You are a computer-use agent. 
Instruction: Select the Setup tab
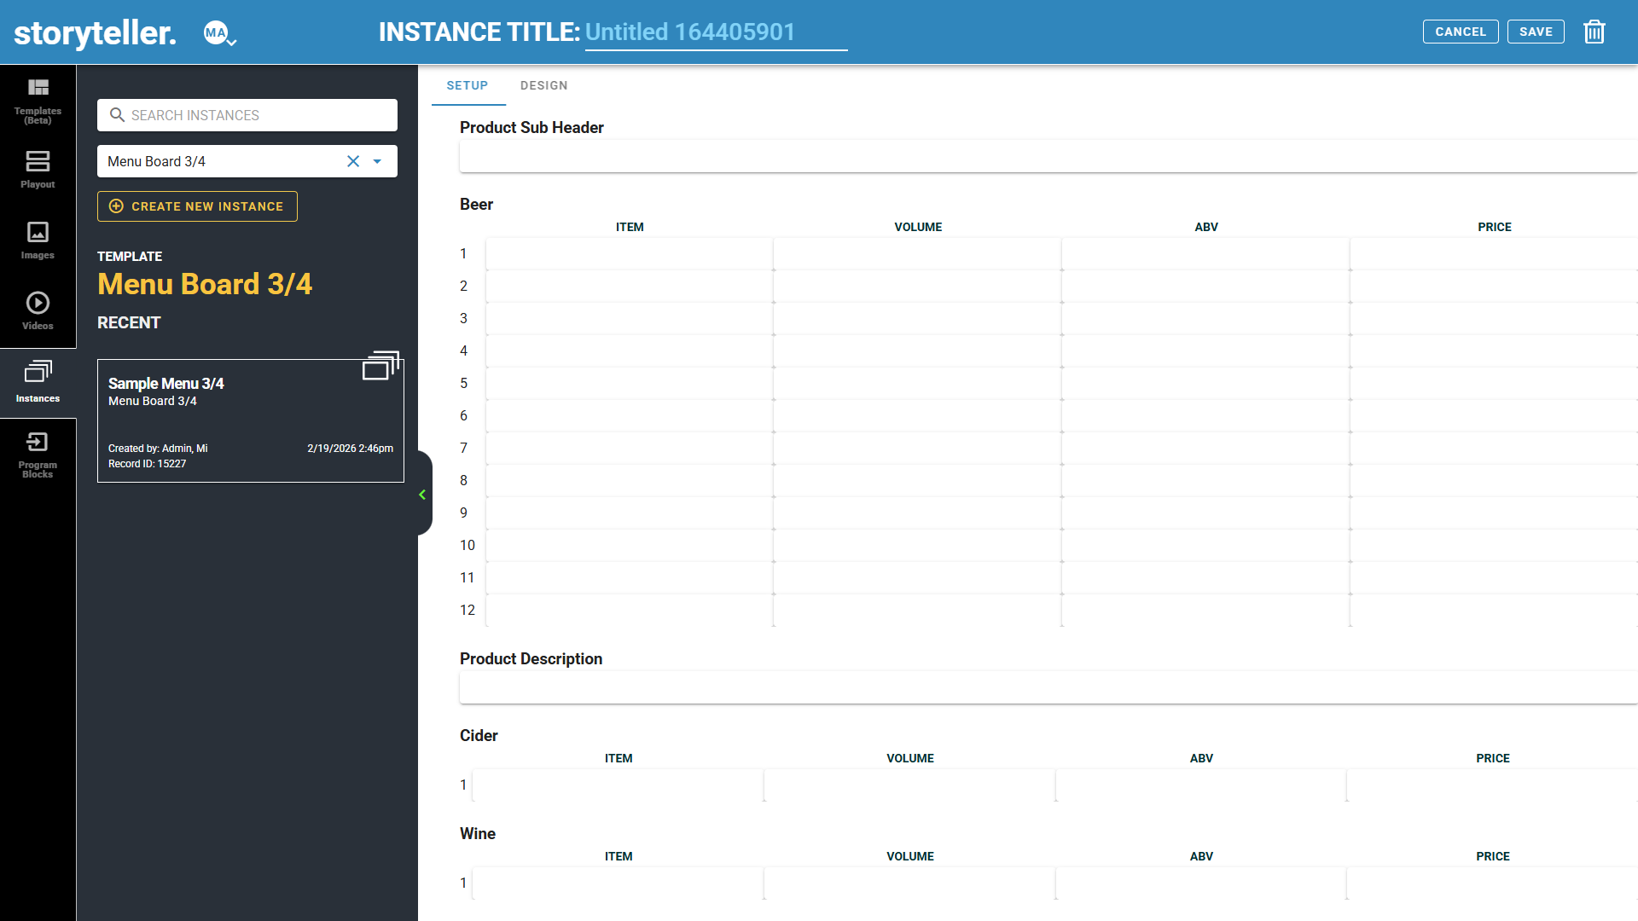pos(468,85)
